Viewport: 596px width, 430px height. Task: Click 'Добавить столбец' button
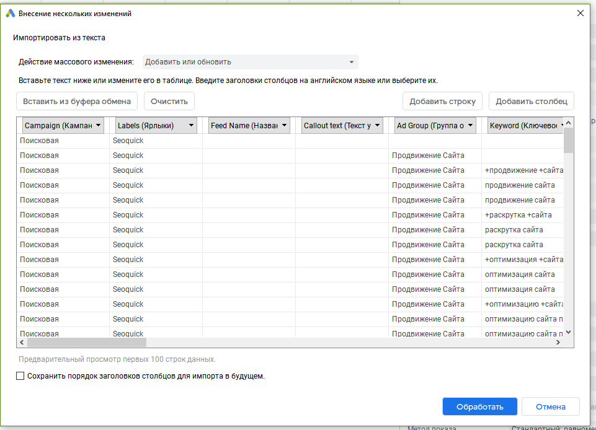(532, 102)
